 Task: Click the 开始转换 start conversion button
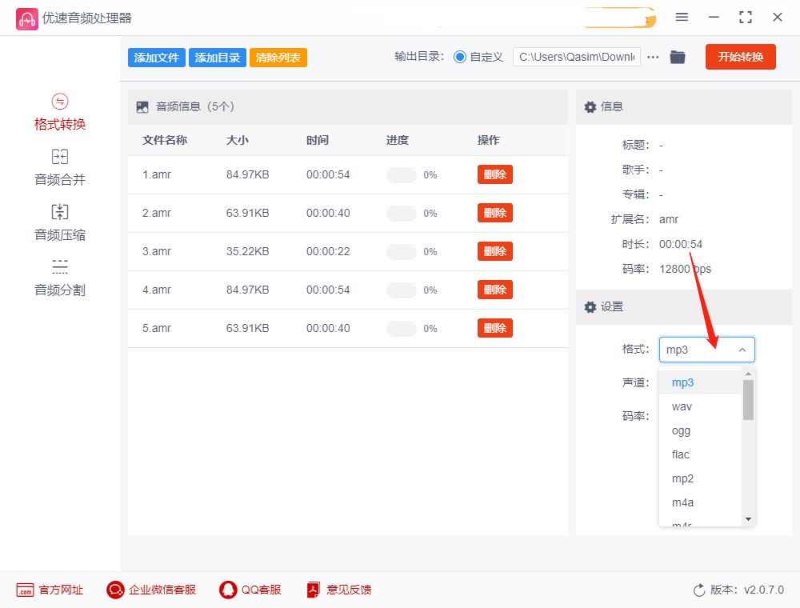[x=740, y=57]
